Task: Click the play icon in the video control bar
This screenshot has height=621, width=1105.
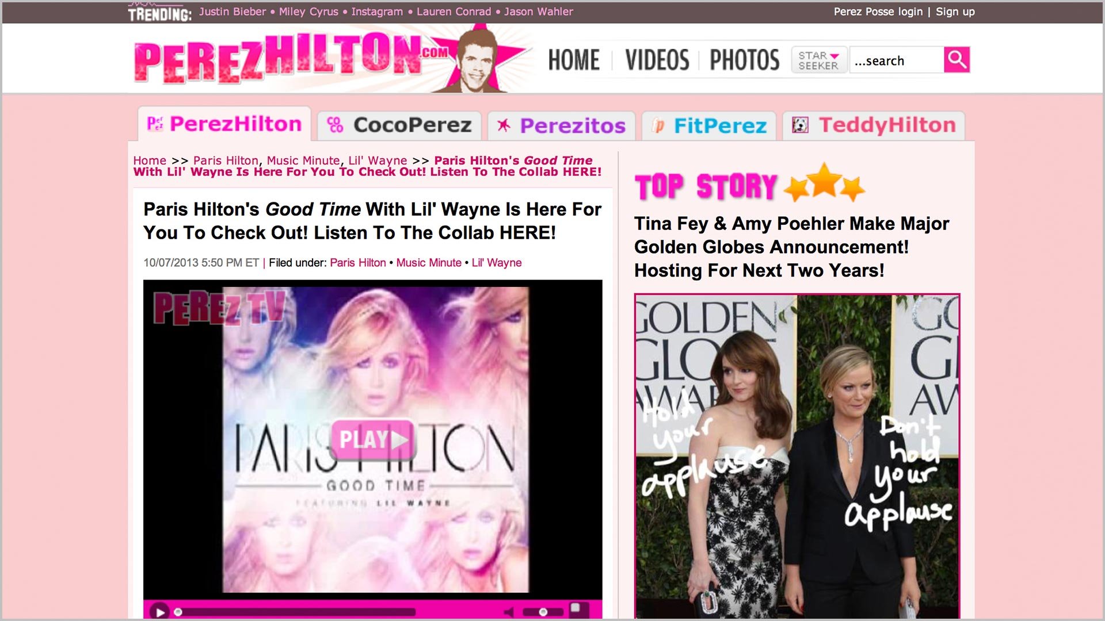Action: pos(160,612)
